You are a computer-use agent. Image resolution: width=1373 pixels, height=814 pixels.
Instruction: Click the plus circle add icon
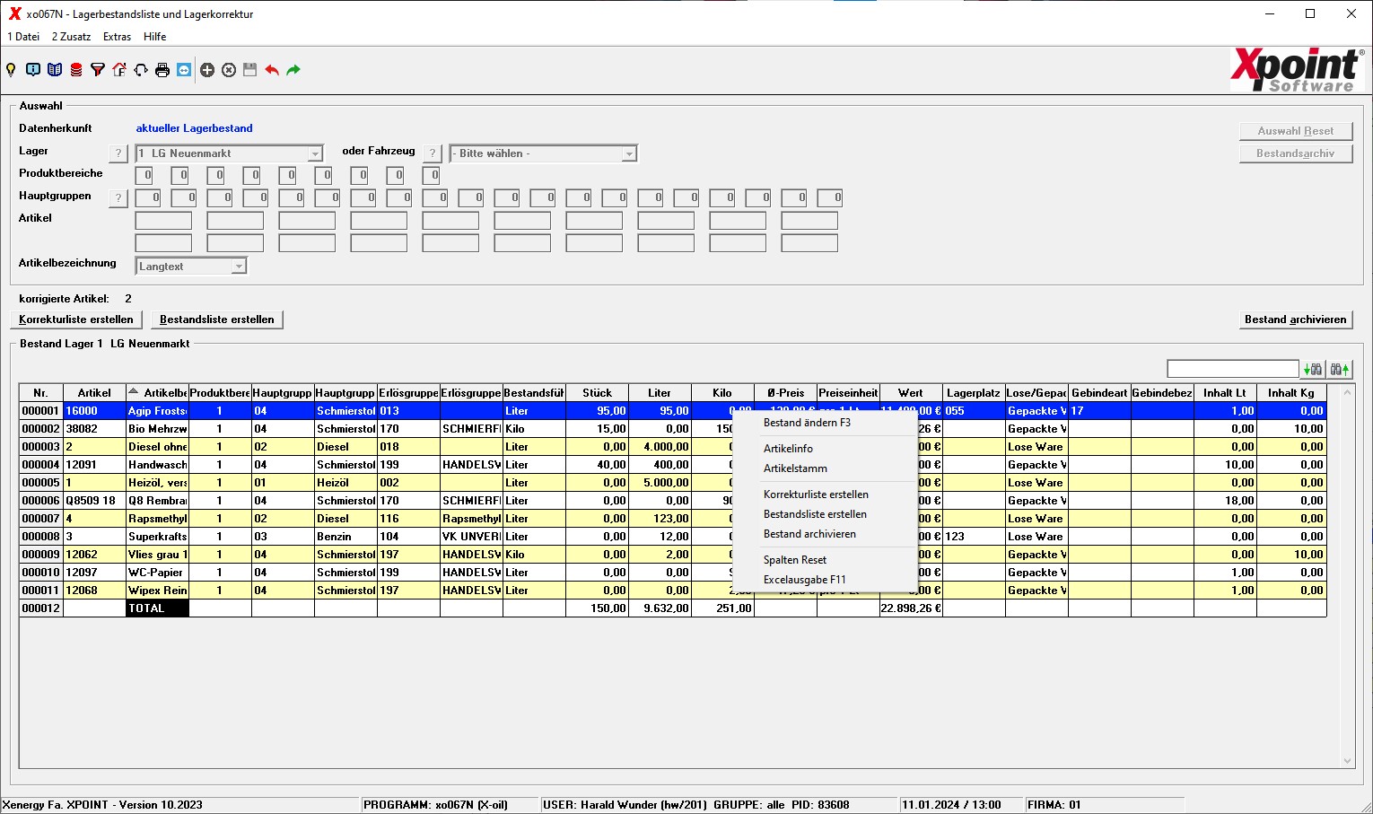[x=207, y=70]
